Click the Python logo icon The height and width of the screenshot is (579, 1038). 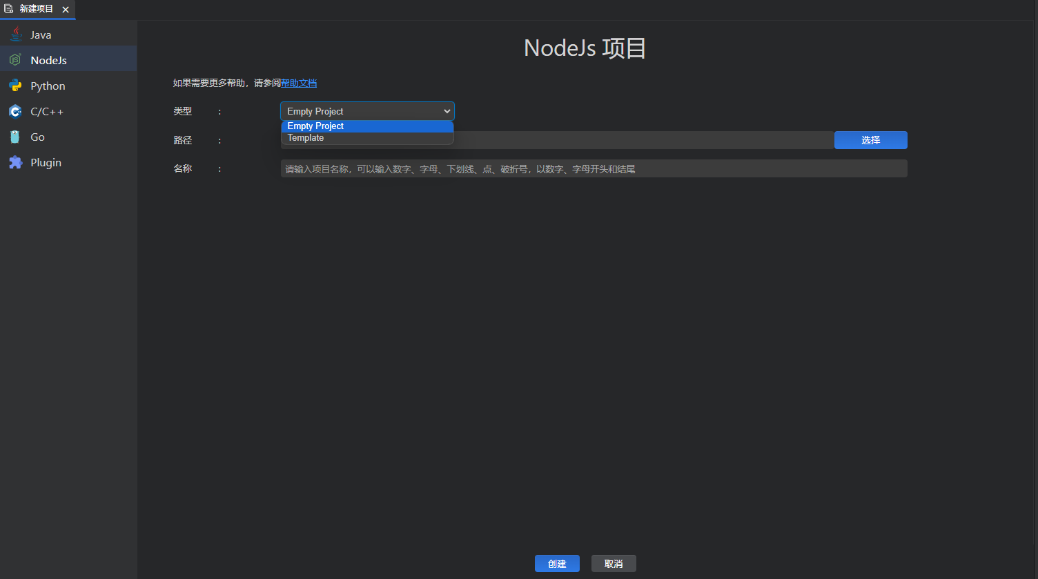pyautogui.click(x=15, y=86)
